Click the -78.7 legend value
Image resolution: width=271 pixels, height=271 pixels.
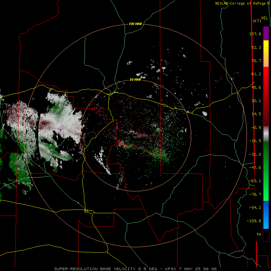click(x=255, y=195)
